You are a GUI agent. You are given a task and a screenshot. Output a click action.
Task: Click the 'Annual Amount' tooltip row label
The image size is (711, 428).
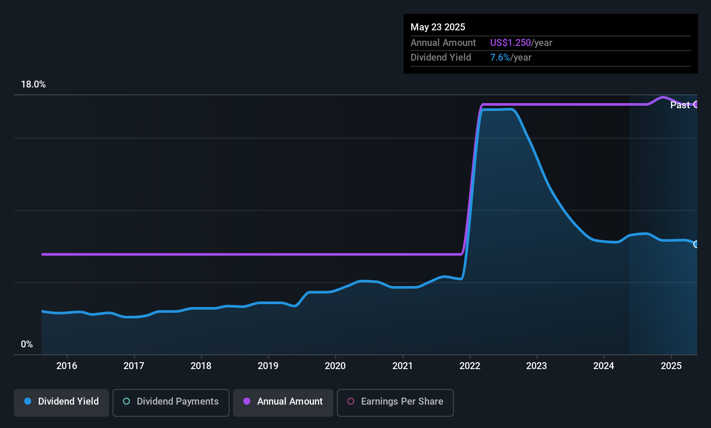point(443,43)
